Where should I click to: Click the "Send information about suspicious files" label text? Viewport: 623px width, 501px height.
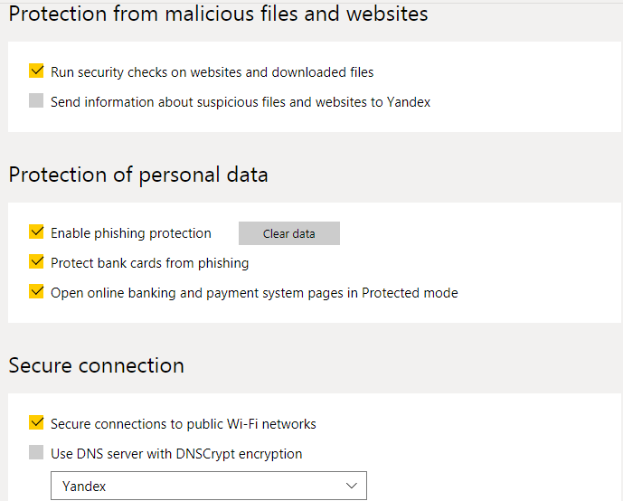click(x=241, y=102)
